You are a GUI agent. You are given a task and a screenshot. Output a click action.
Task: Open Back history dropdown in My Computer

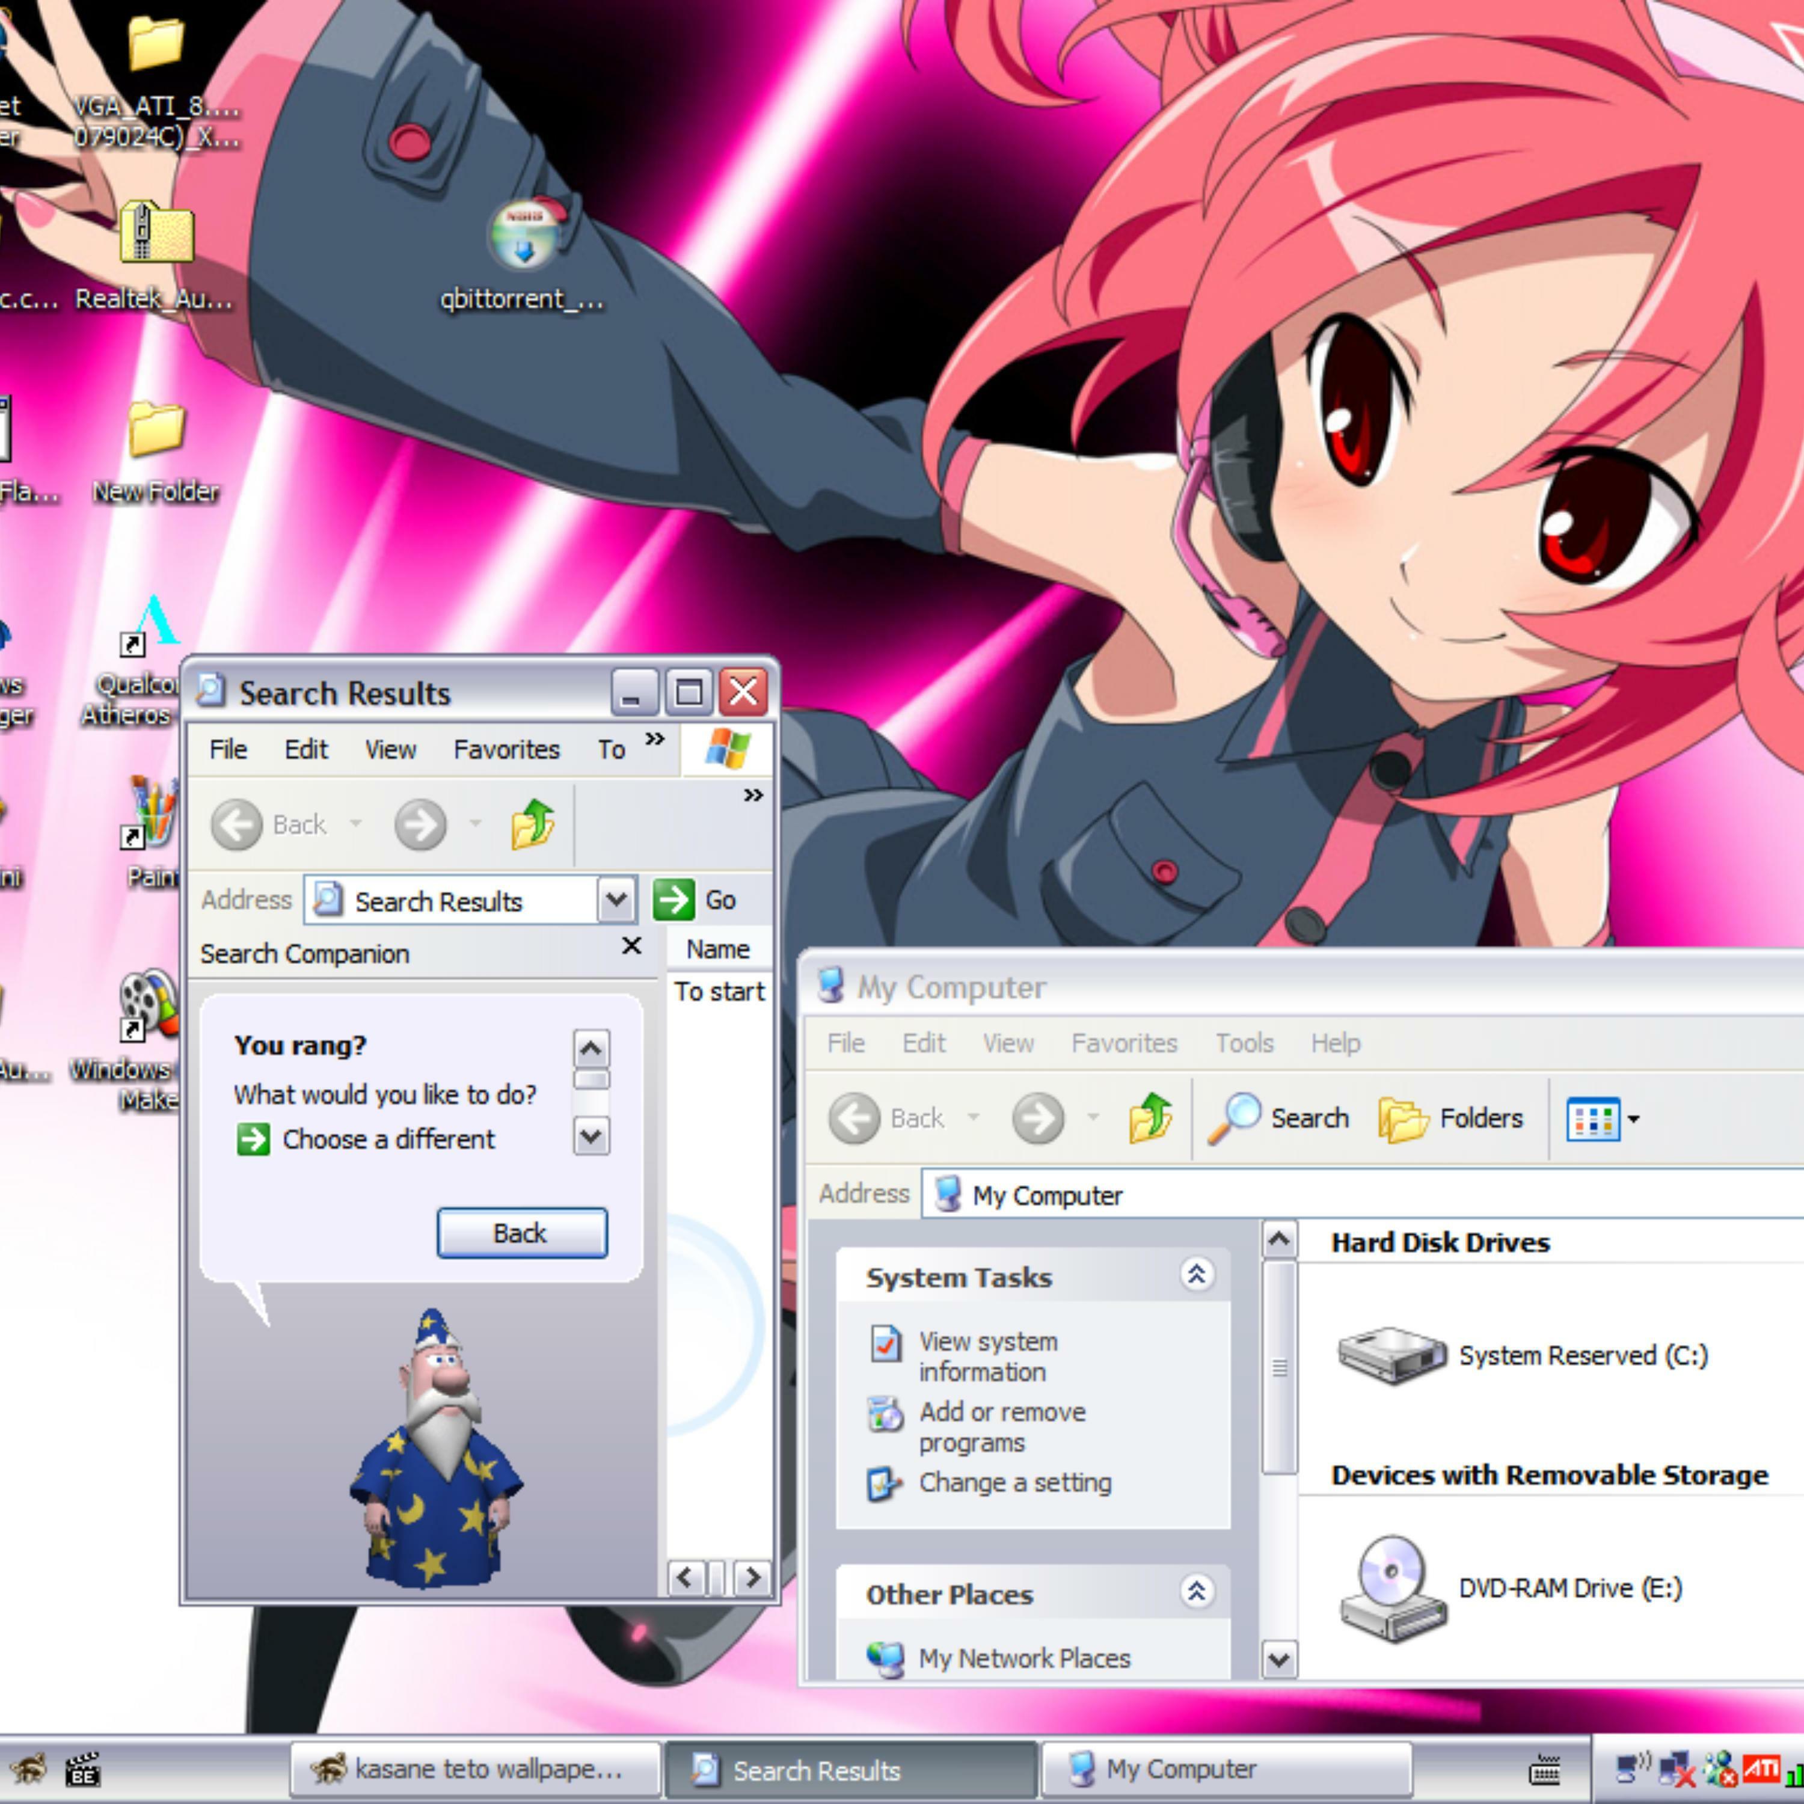pos(974,1118)
